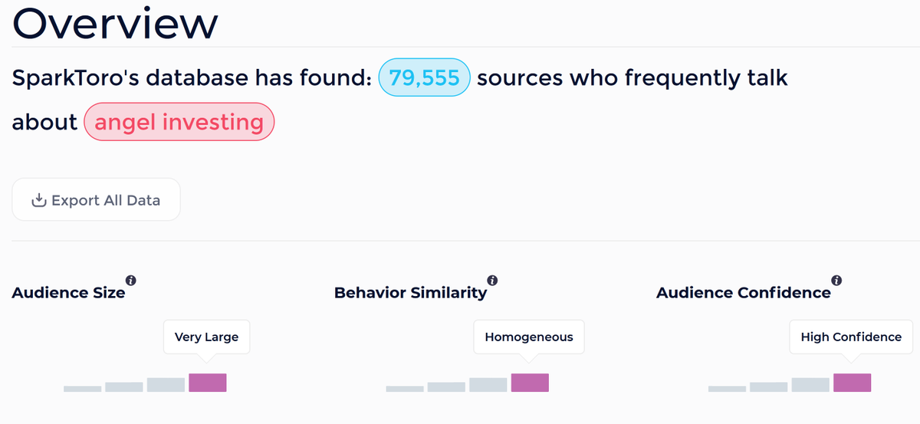Click the purple Behavior Similarity bar
This screenshot has width=920, height=424.
tap(530, 383)
